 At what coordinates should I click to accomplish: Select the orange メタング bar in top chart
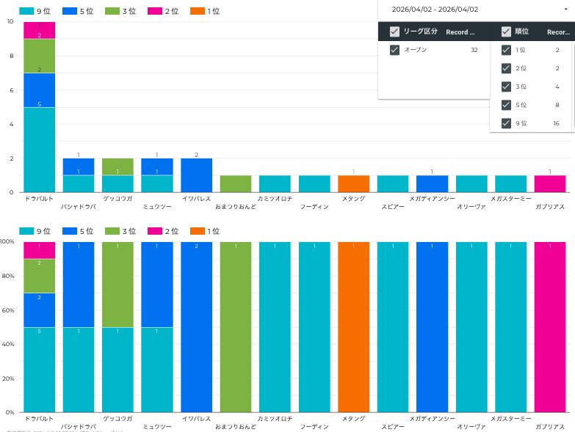[x=353, y=183]
